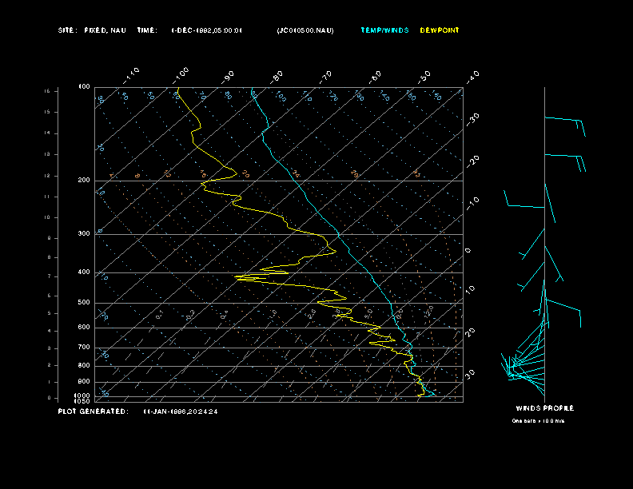Click the 7 km mark on height scale
The width and height of the screenshot is (633, 489).
(50, 276)
